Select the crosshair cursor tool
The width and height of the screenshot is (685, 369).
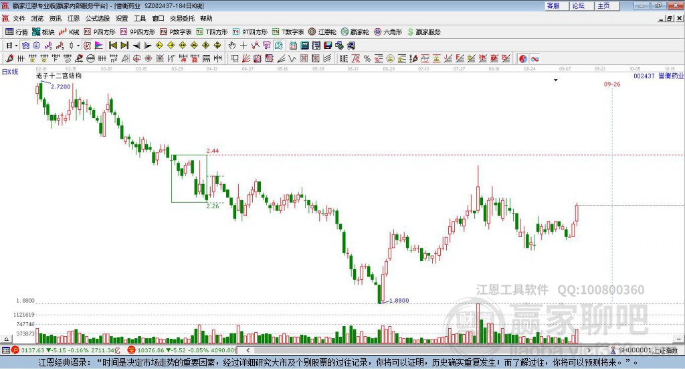(x=243, y=46)
